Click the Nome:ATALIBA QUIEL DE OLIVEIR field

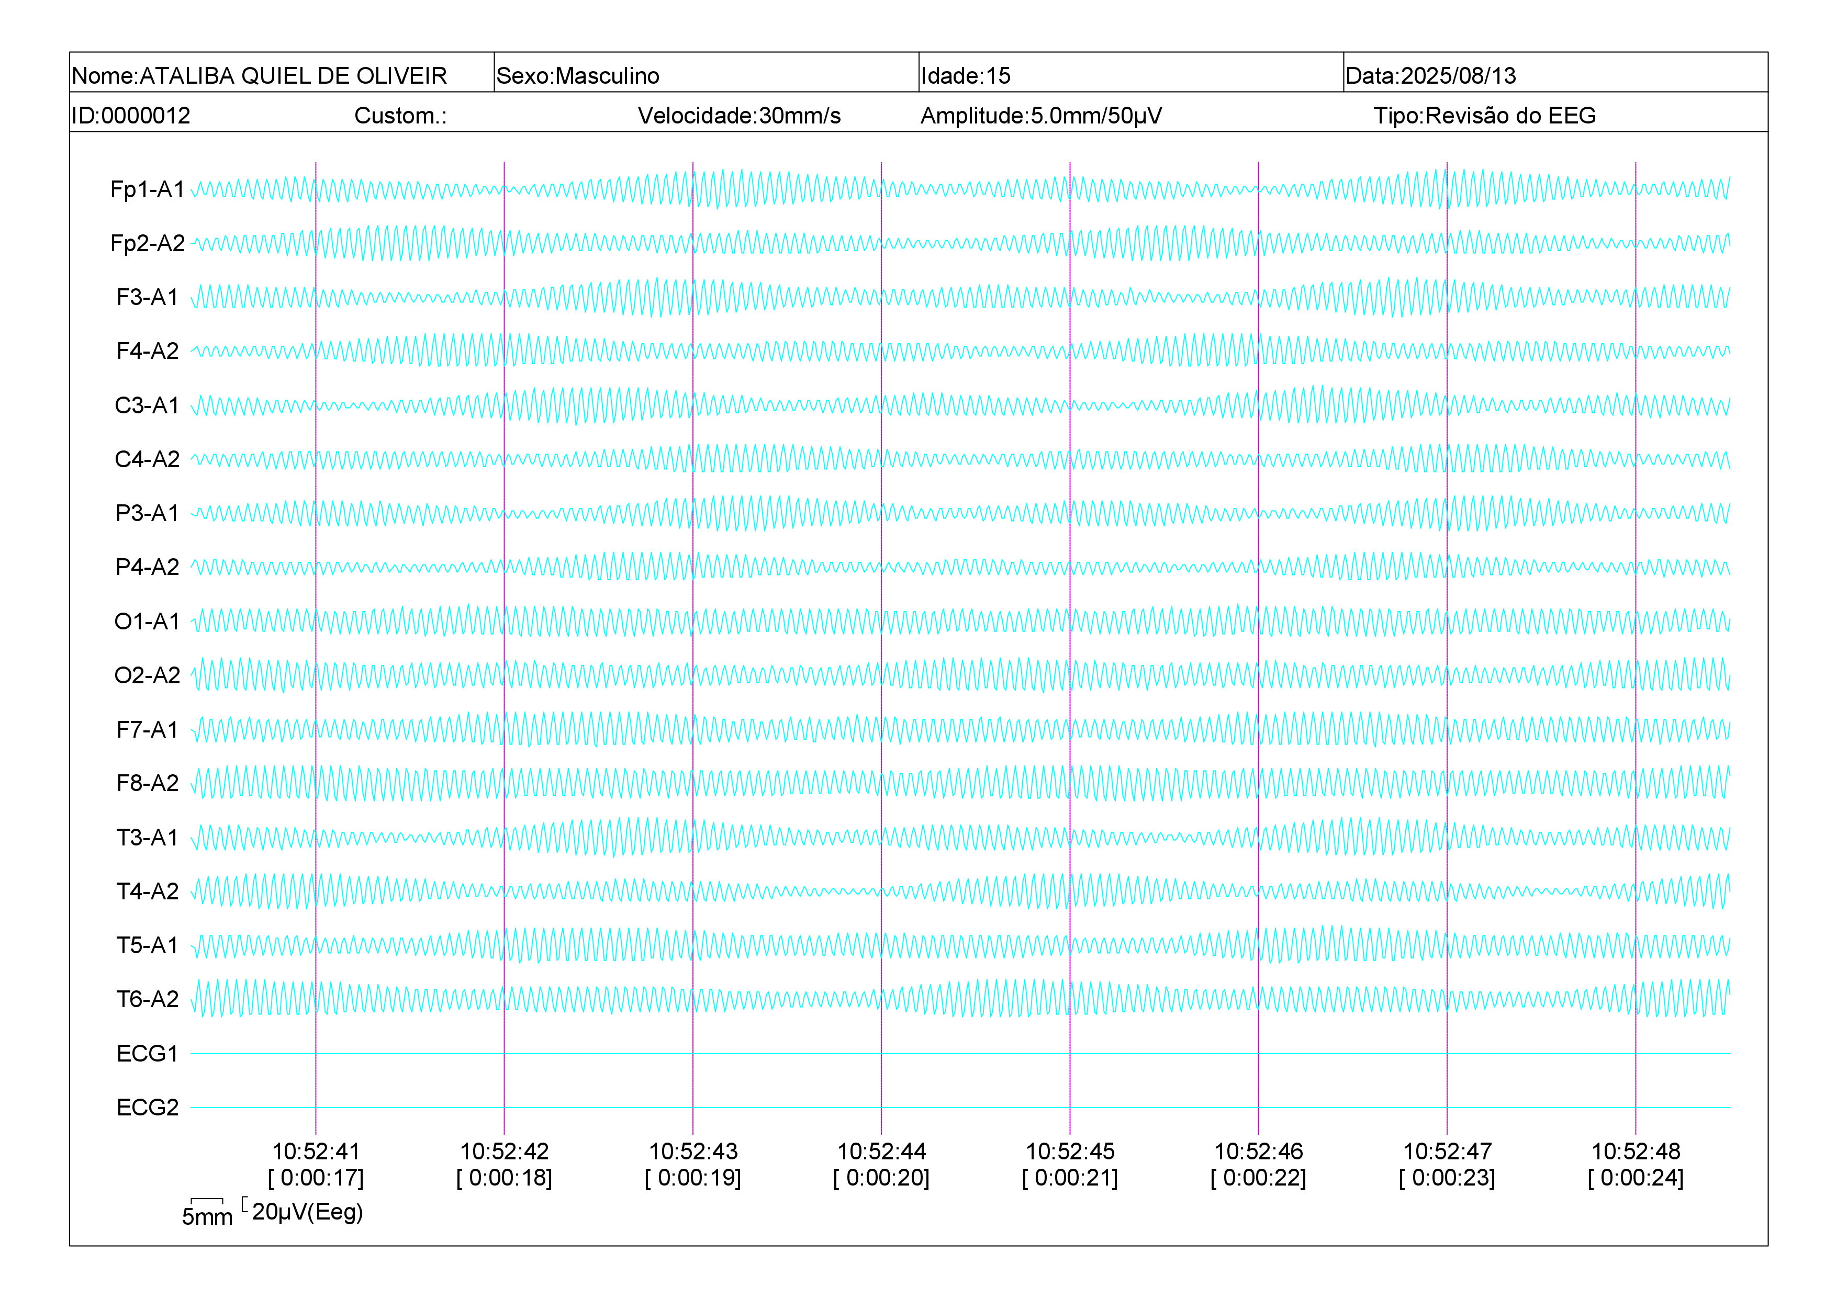pos(282,73)
